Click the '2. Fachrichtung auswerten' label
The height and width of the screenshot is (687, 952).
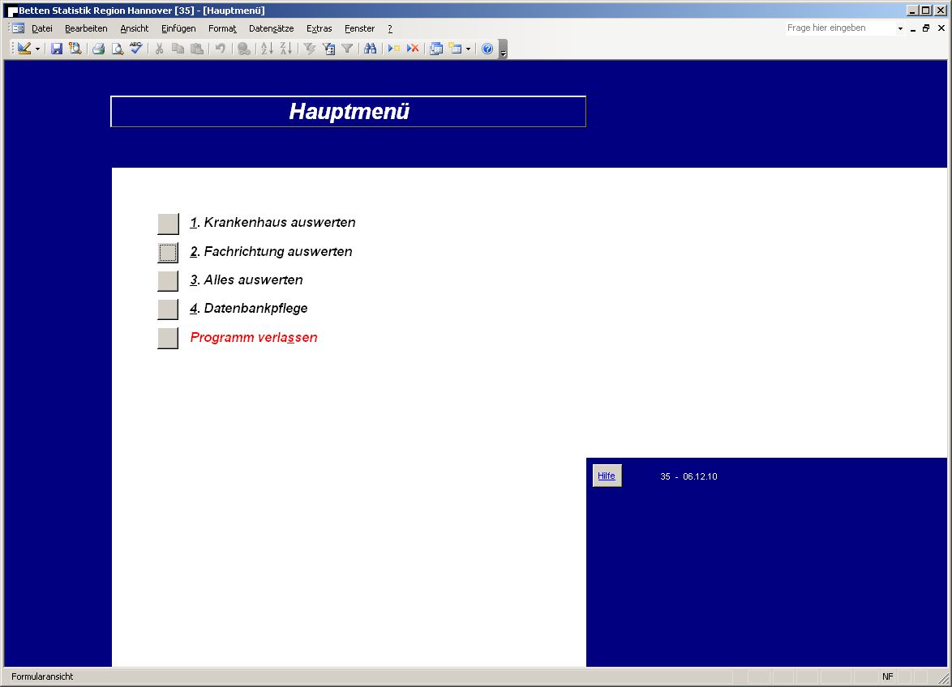click(271, 252)
